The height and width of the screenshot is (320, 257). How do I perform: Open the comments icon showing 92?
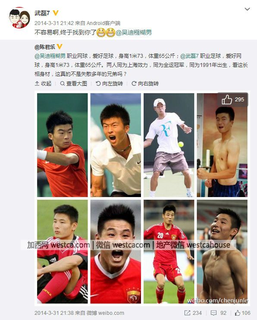click(219, 313)
